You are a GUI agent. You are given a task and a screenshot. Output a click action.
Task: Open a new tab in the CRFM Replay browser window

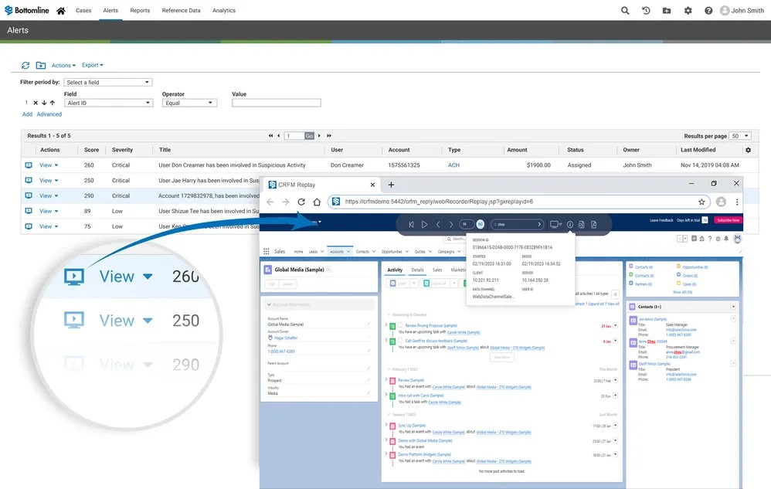(x=391, y=185)
